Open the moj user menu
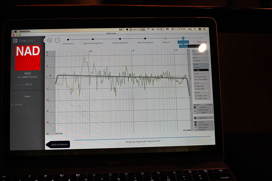This screenshot has height=181, width=272. click(190, 29)
